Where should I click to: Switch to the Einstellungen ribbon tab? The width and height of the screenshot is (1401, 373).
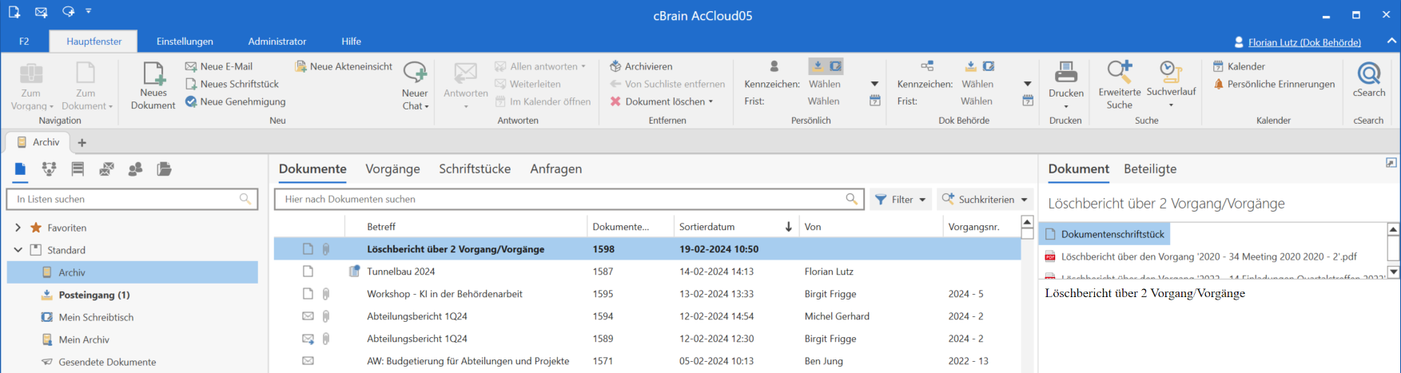pos(185,42)
